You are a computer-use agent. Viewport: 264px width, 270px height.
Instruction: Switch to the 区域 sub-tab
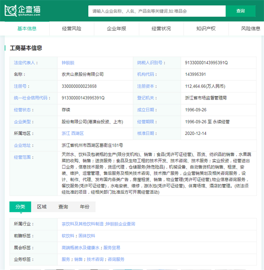[x=42, y=207]
